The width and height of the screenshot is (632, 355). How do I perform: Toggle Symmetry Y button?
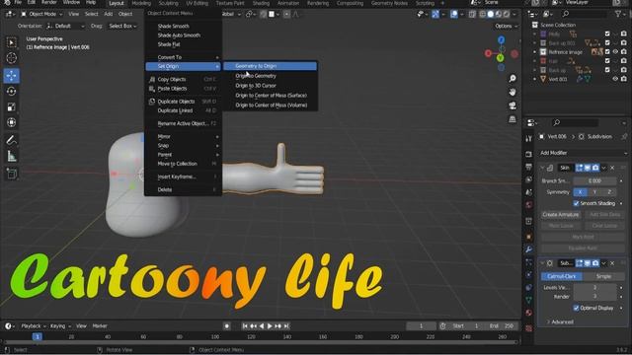coord(594,192)
